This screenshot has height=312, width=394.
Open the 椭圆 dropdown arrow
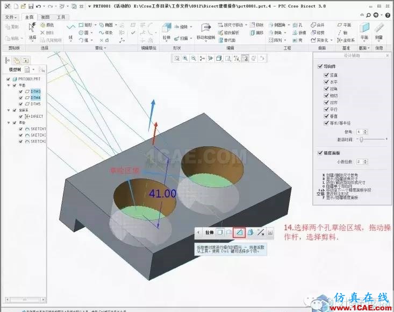116,25
